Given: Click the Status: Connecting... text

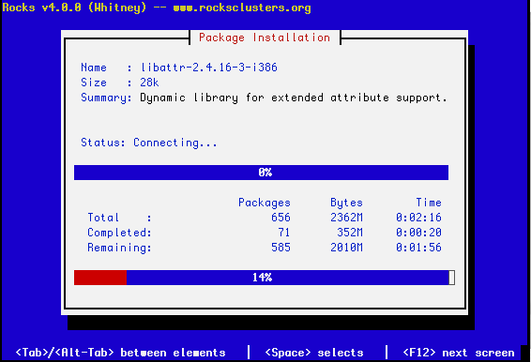Looking at the screenshot, I should [x=148, y=143].
